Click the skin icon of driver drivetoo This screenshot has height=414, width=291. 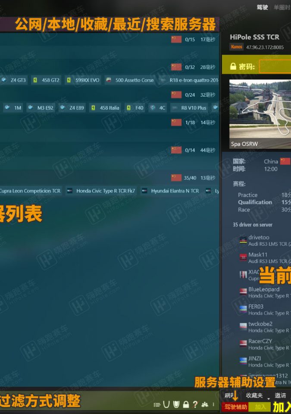tap(243, 240)
